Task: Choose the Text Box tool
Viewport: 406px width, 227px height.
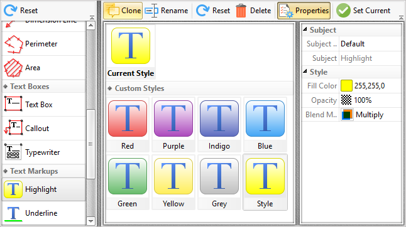Action: pos(43,105)
